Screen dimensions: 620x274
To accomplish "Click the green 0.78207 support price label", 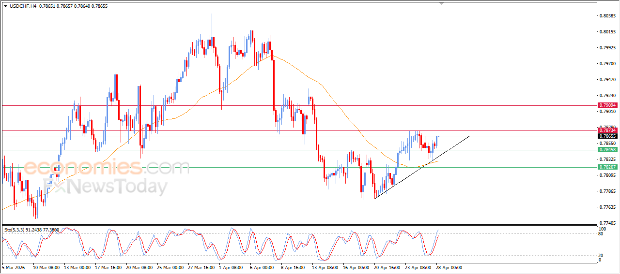I will pyautogui.click(x=607, y=167).
